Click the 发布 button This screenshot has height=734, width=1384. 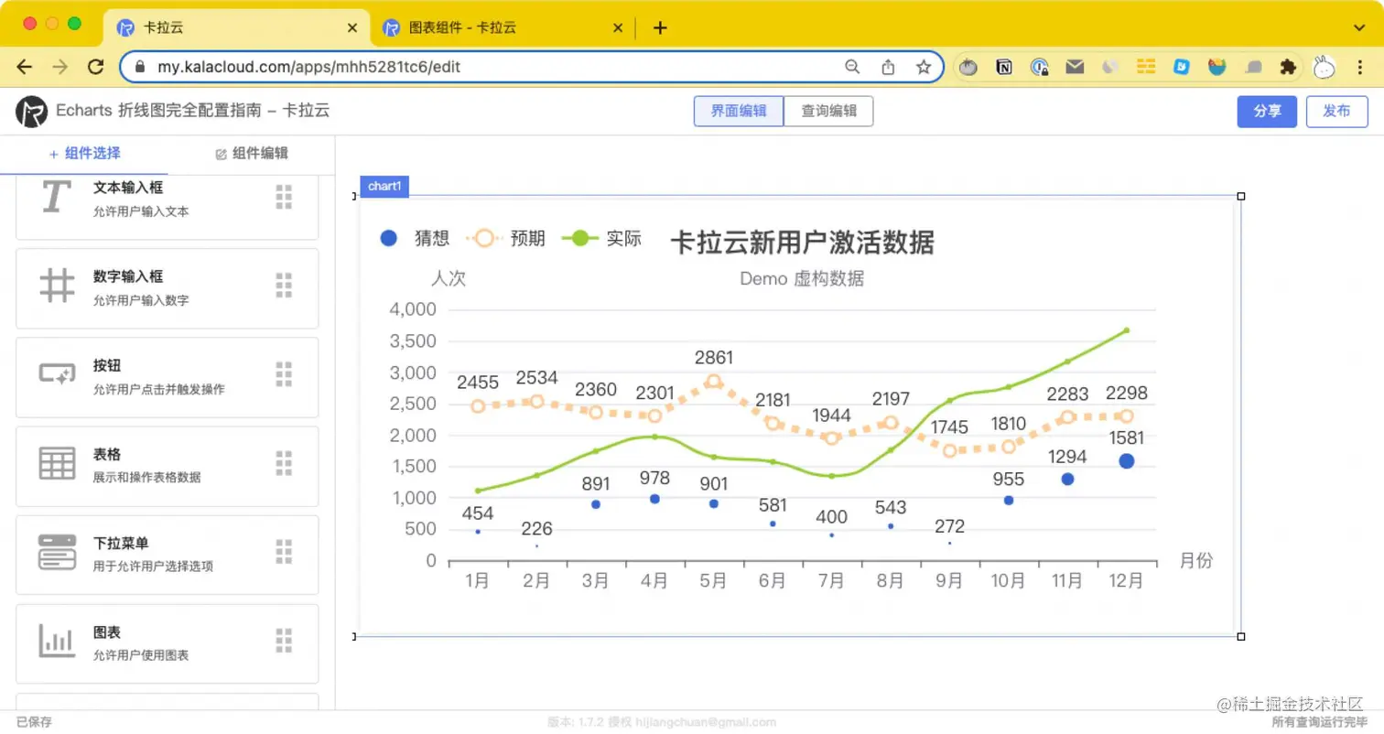click(1336, 112)
